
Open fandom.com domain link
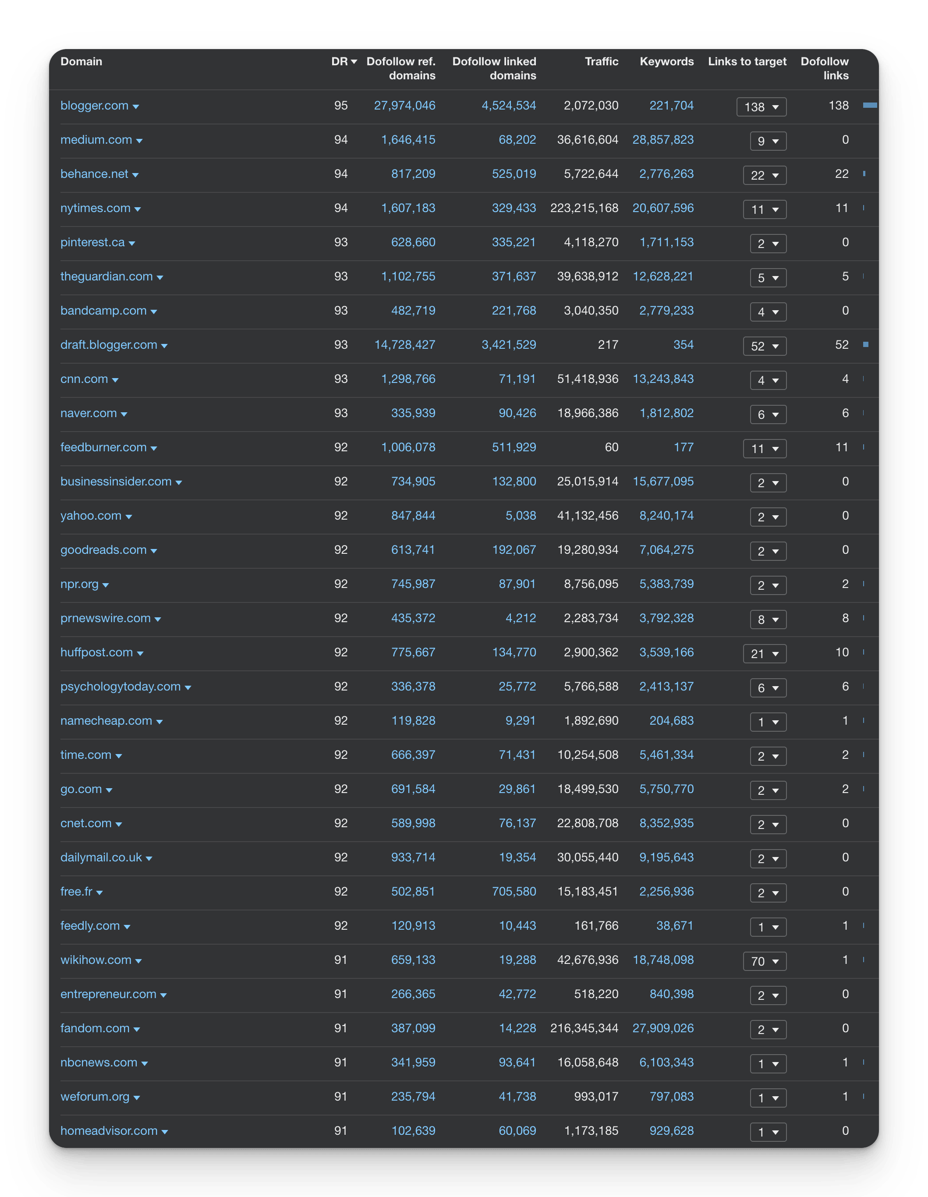click(95, 1027)
